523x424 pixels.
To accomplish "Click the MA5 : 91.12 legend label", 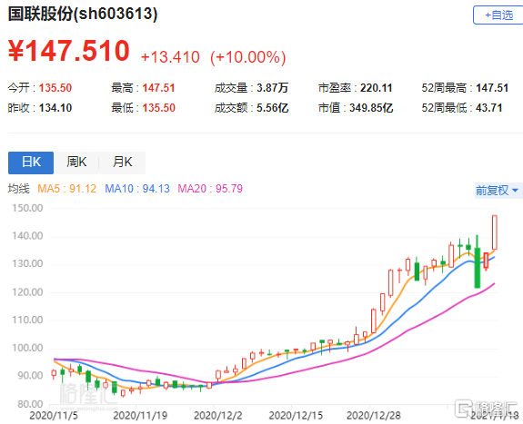I will point(67,189).
